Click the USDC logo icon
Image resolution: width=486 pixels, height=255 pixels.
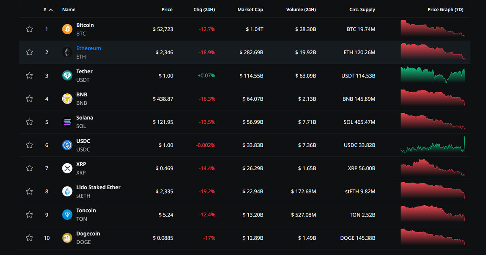tap(67, 145)
